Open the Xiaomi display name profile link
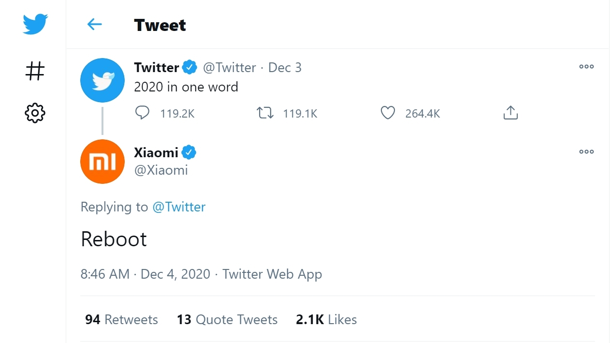The width and height of the screenshot is (611, 343). (x=156, y=153)
